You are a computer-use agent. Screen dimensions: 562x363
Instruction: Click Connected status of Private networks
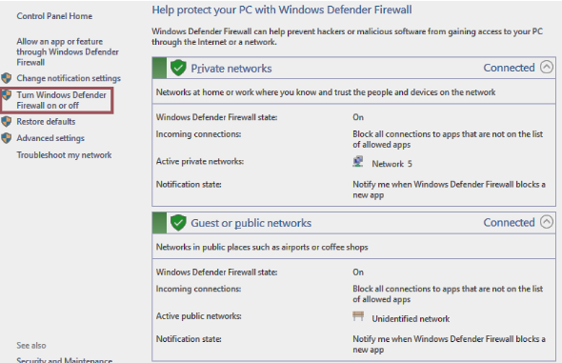pyautogui.click(x=509, y=68)
